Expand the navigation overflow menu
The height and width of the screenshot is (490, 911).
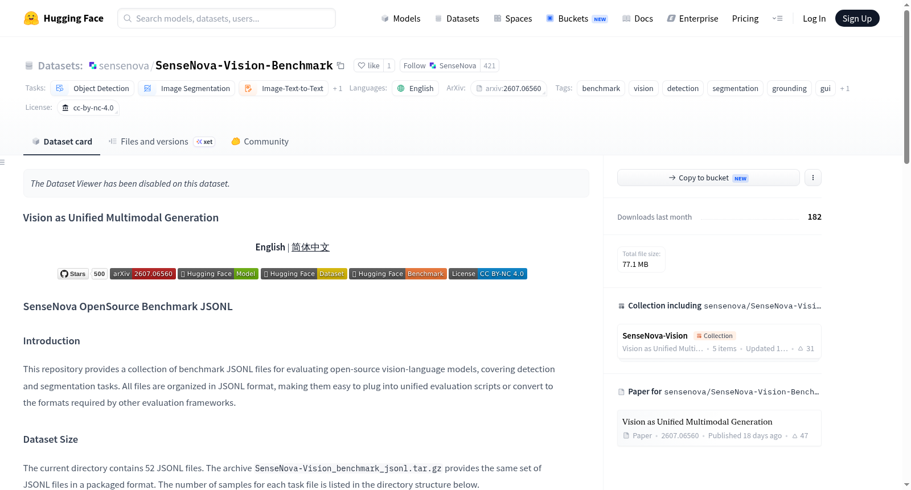coord(777,18)
